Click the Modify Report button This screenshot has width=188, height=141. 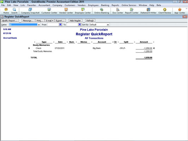pyautogui.click(x=10, y=21)
